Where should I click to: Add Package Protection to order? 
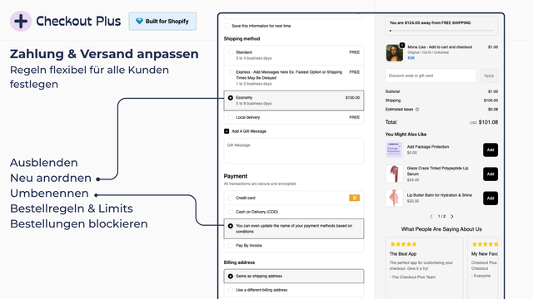(x=491, y=149)
